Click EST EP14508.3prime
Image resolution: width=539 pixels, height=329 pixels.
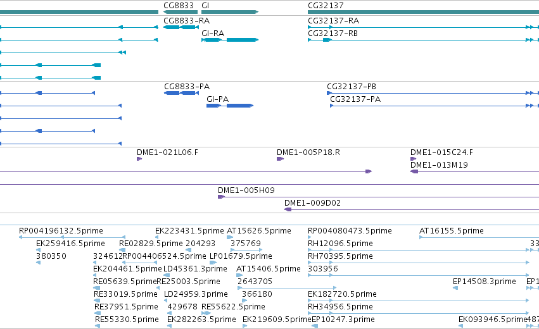[485, 282]
